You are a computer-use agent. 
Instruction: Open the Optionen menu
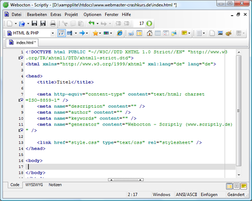(92, 15)
